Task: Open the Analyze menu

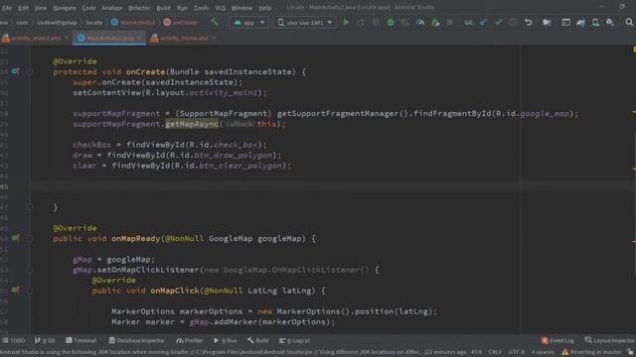Action: click(111, 8)
